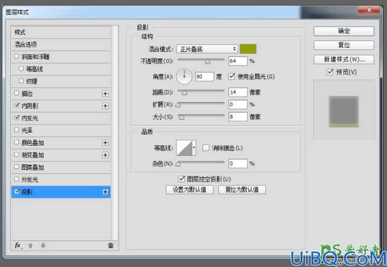Click the trash delete effect icon
387x267 pixels.
tap(111, 245)
